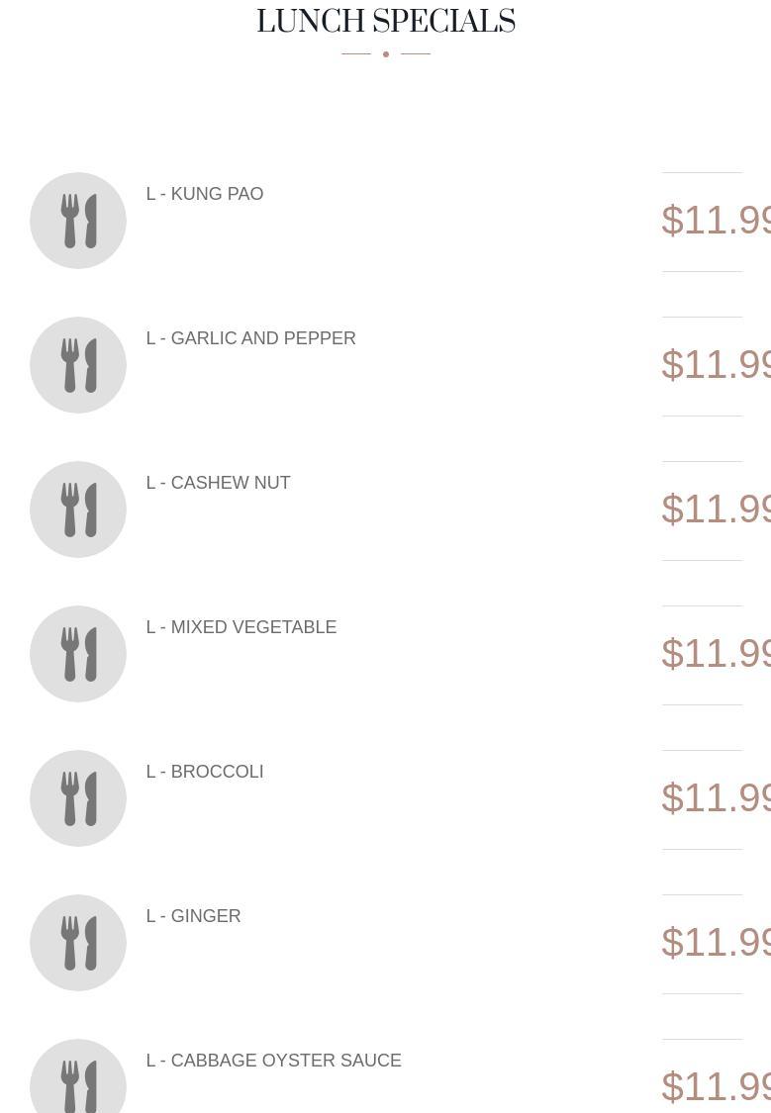This screenshot has height=1113, width=771.
Task: Click the utensils icon next to L - GARLIC AND PEPPER
Action: (x=78, y=365)
